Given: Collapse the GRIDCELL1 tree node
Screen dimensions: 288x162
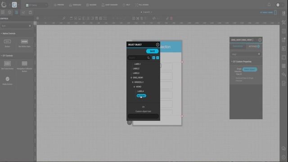Looking at the screenshot, I should (x=133, y=82).
